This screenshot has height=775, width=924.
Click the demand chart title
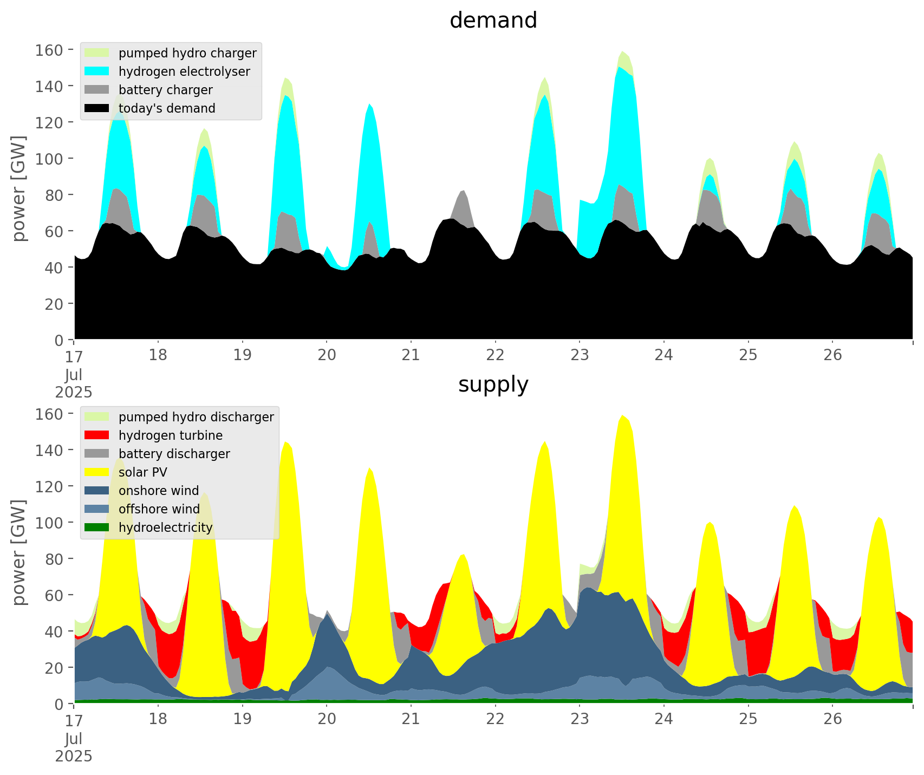[493, 21]
